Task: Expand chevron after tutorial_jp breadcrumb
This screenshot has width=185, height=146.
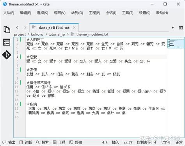Action: point(68,35)
